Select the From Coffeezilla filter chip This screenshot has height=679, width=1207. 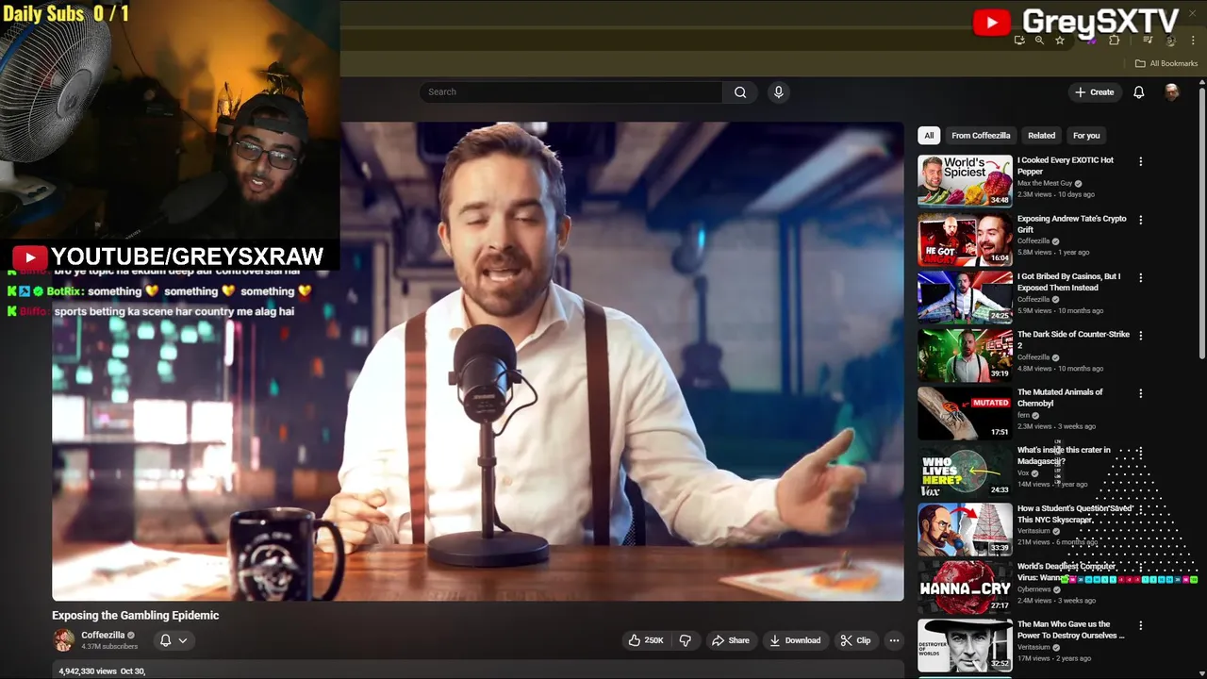[981, 136]
